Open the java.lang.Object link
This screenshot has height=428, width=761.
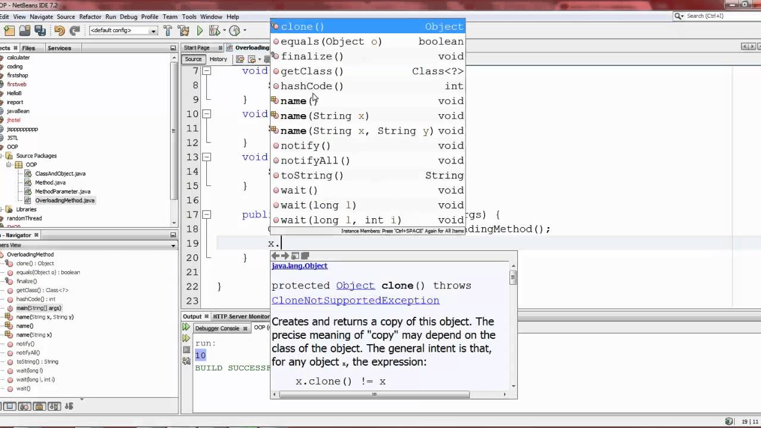[300, 266]
